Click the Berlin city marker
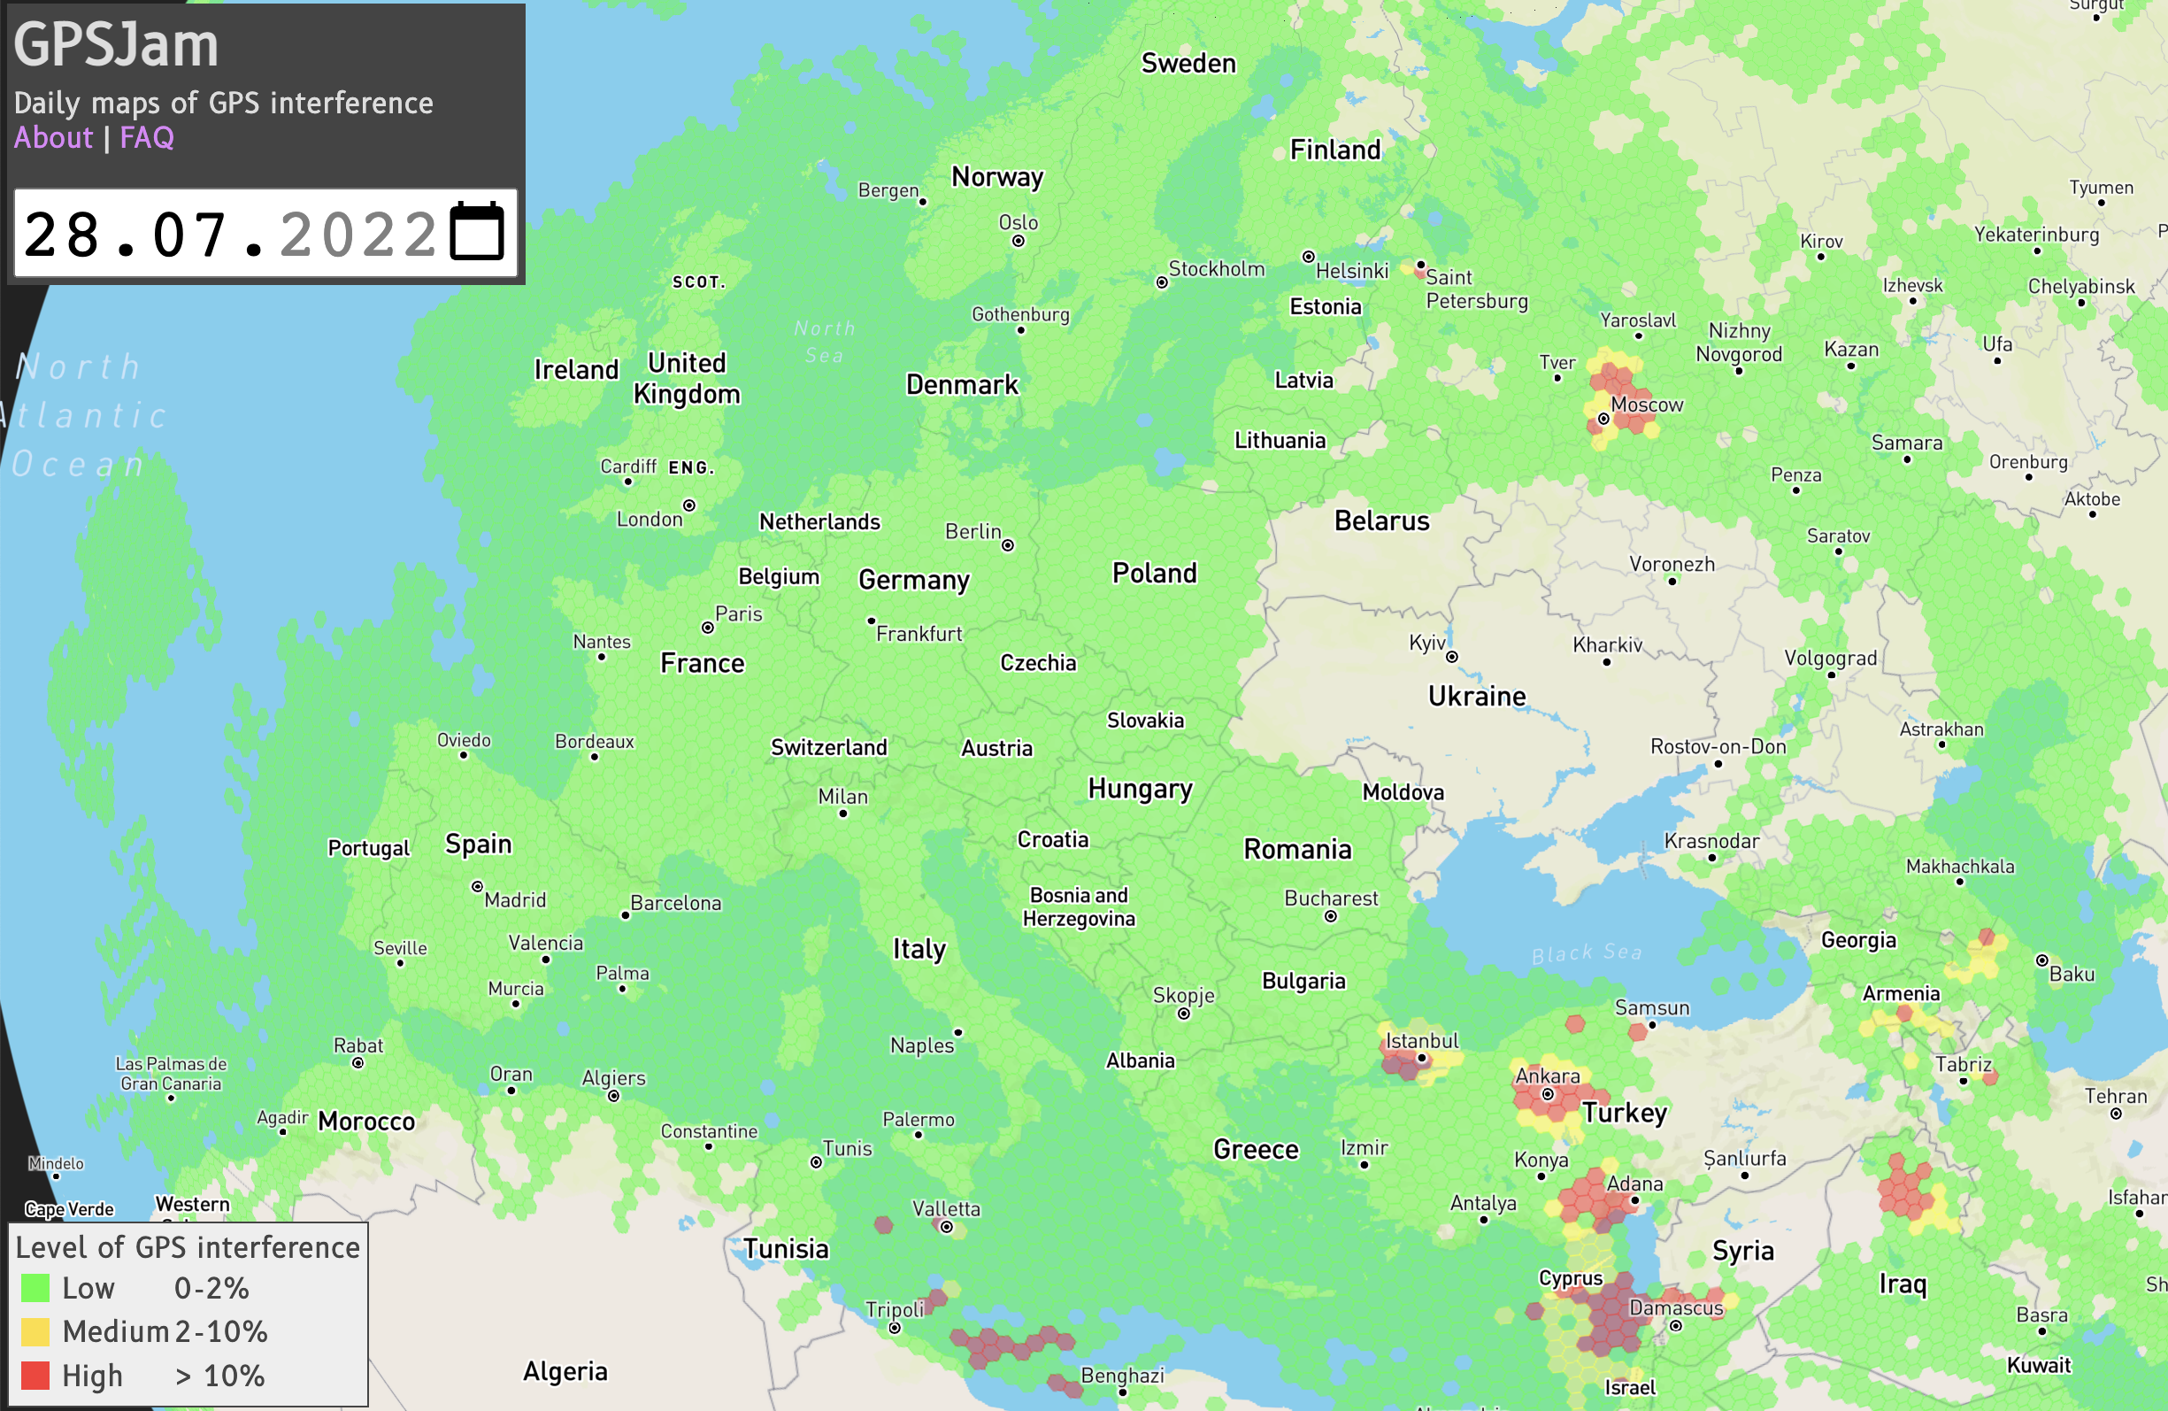2168x1411 pixels. (1008, 545)
